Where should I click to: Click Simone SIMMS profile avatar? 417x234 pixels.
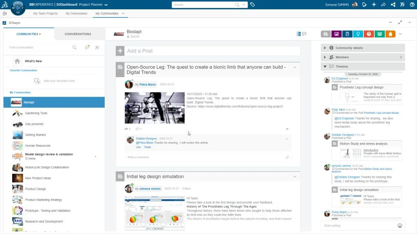355,4
